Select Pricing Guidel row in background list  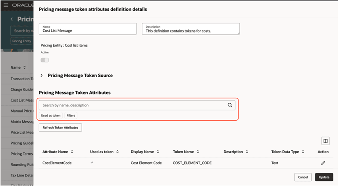pyautogui.click(x=17, y=143)
